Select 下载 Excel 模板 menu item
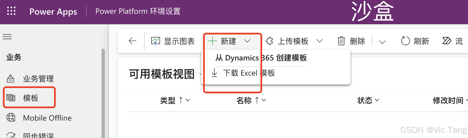 pyautogui.click(x=249, y=73)
